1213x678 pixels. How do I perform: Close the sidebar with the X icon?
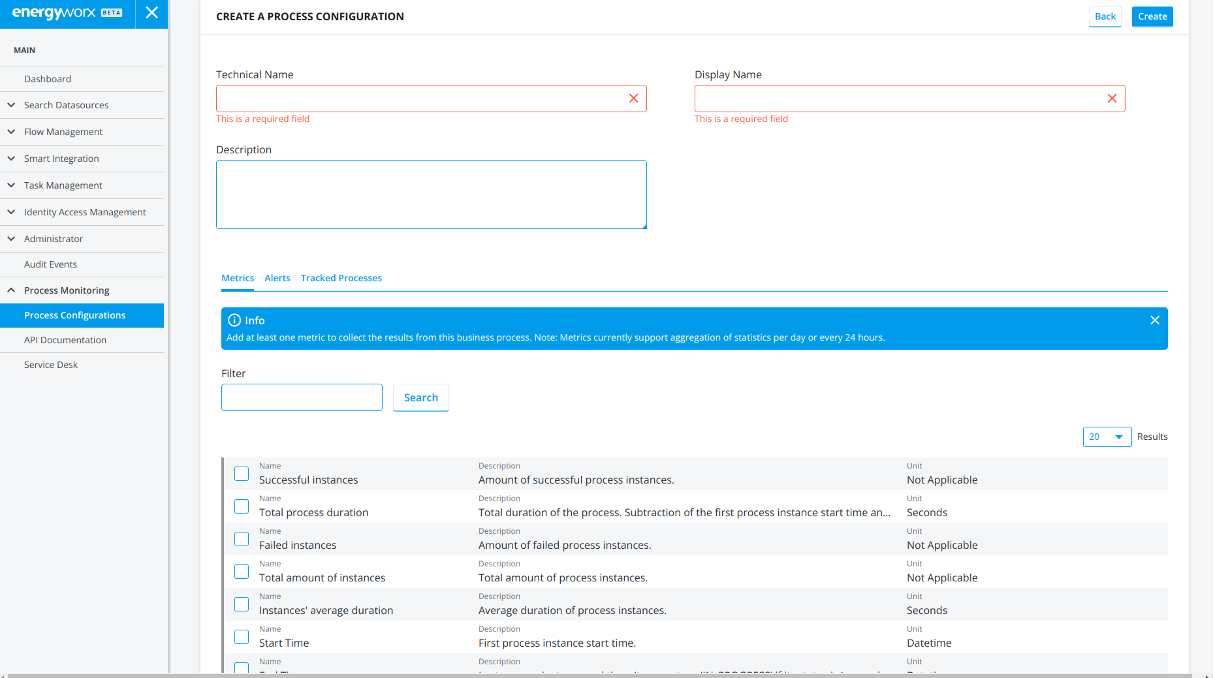[151, 13]
